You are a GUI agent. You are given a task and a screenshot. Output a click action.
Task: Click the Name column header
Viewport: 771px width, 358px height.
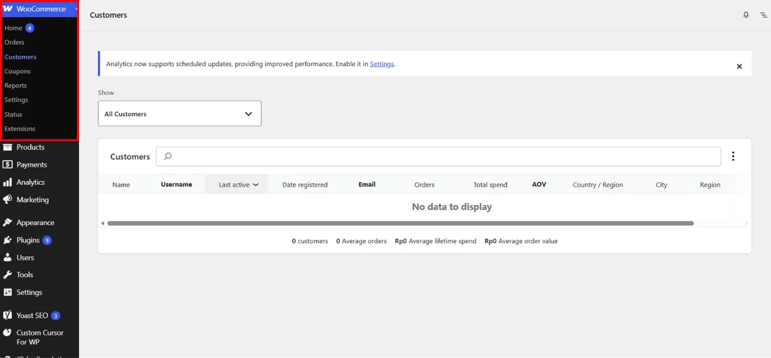coord(121,185)
